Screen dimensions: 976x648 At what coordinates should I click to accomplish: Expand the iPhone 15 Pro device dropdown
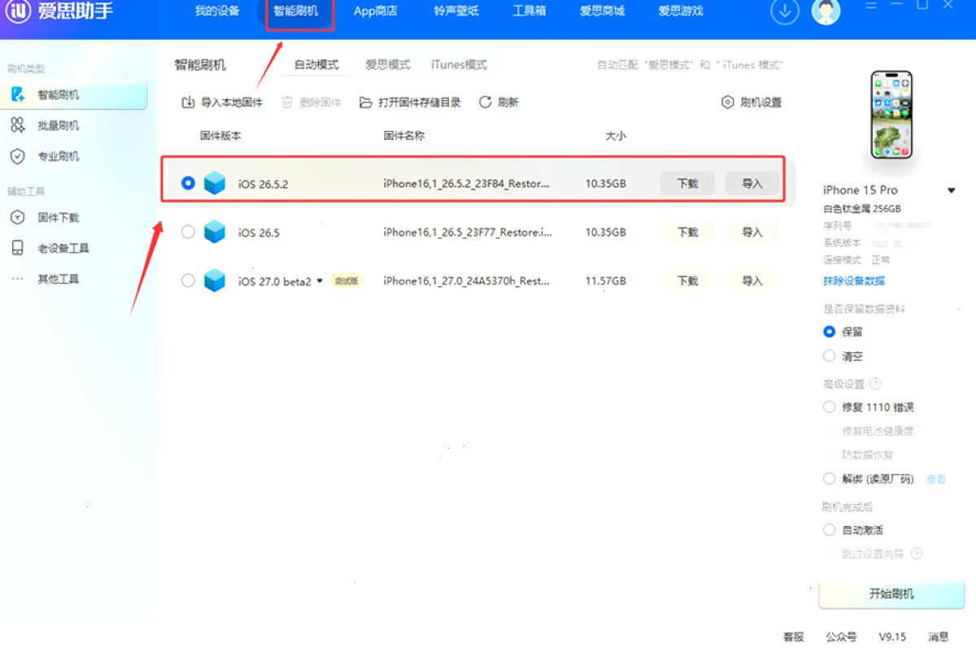click(x=951, y=190)
